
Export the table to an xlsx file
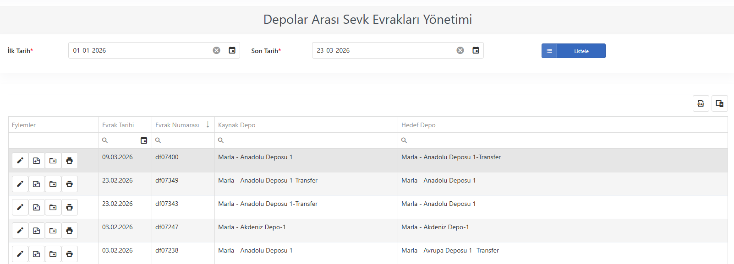(x=701, y=103)
